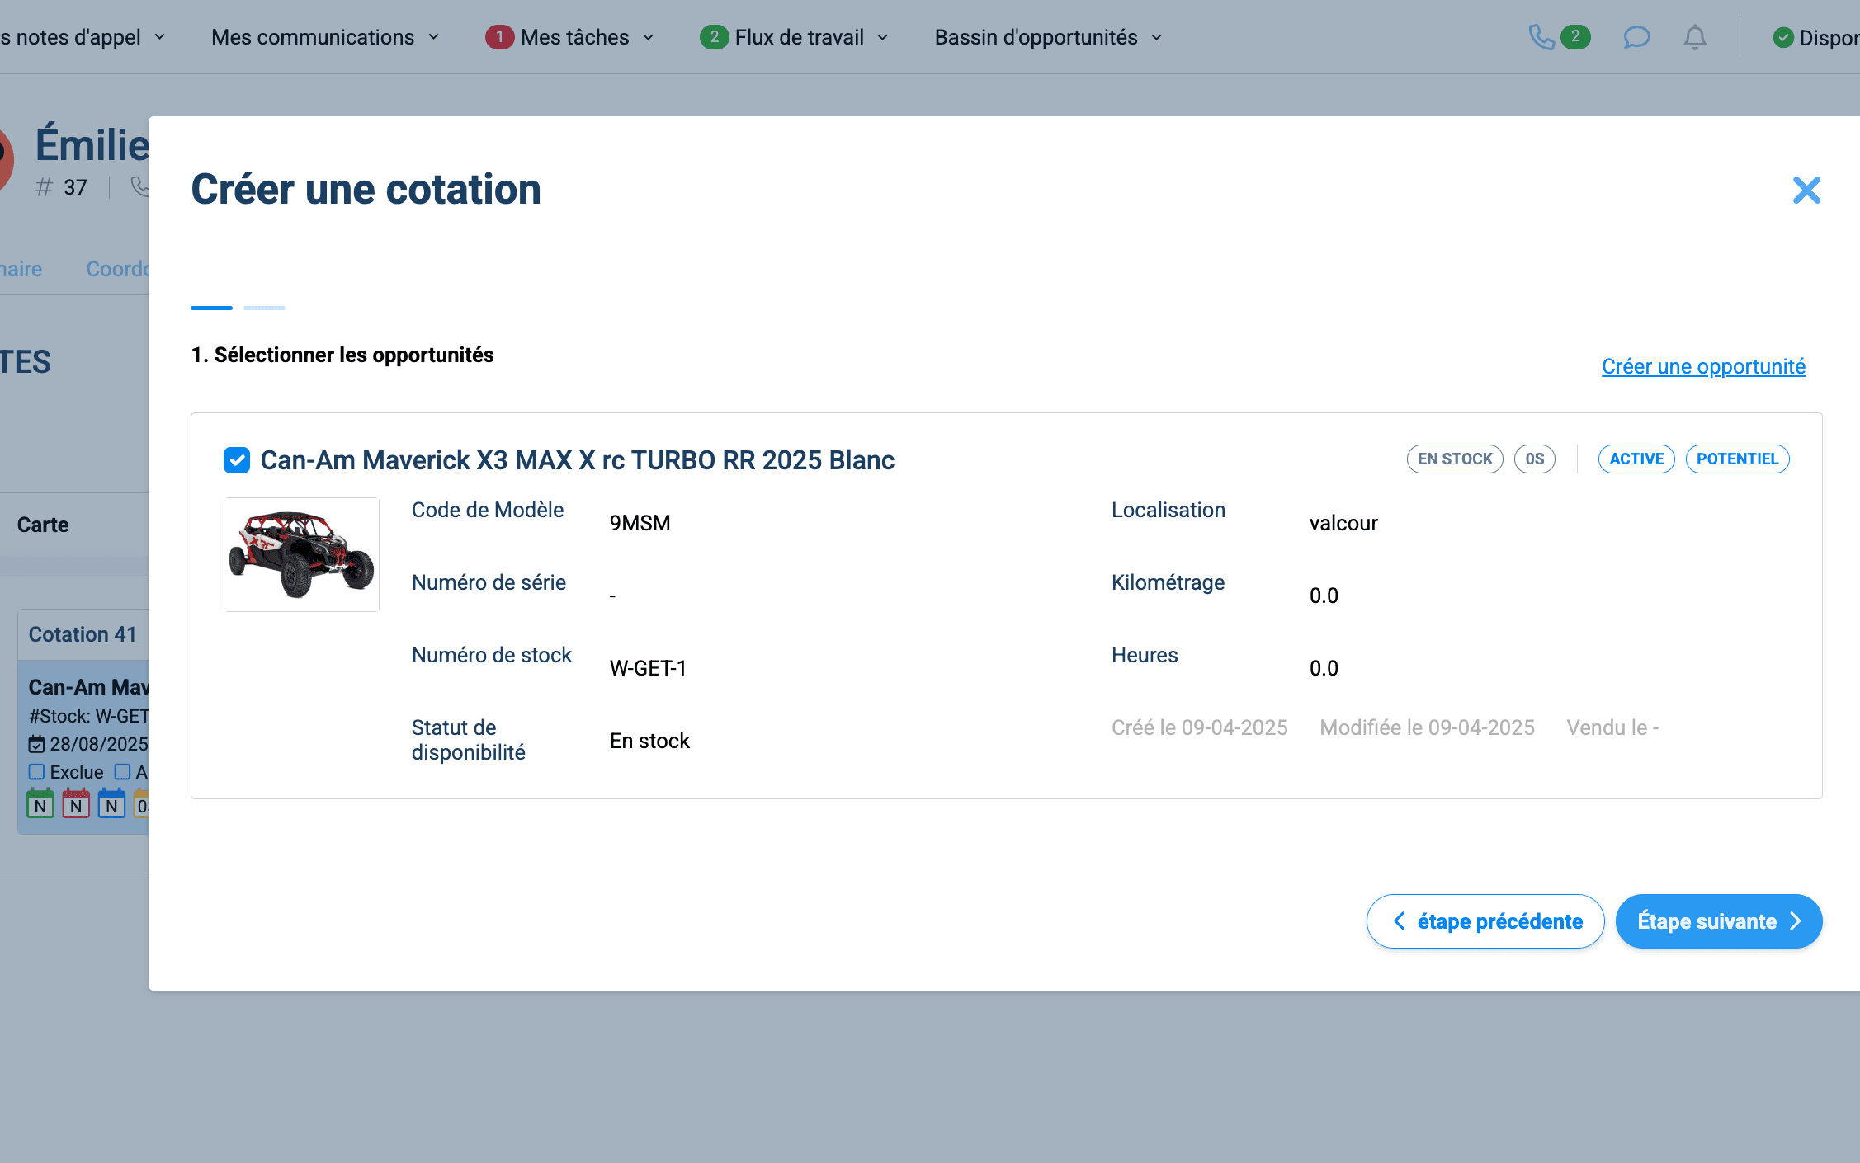
Task: Click the Localisation label
Action: tap(1168, 510)
